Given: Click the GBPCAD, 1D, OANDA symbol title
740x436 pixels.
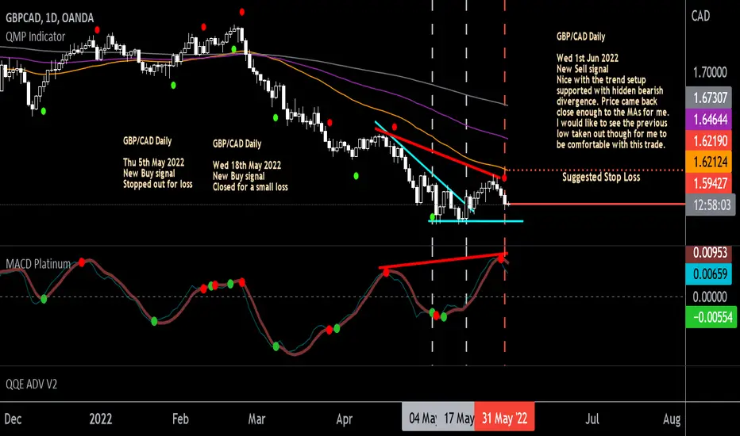Looking at the screenshot, I should pyautogui.click(x=49, y=18).
